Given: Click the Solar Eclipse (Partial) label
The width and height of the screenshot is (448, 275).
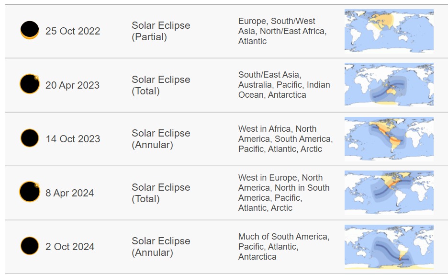Looking at the screenshot, I should point(161,31).
